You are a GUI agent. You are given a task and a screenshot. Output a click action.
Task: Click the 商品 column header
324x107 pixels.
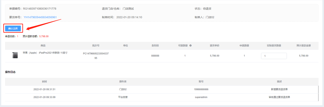(43, 46)
